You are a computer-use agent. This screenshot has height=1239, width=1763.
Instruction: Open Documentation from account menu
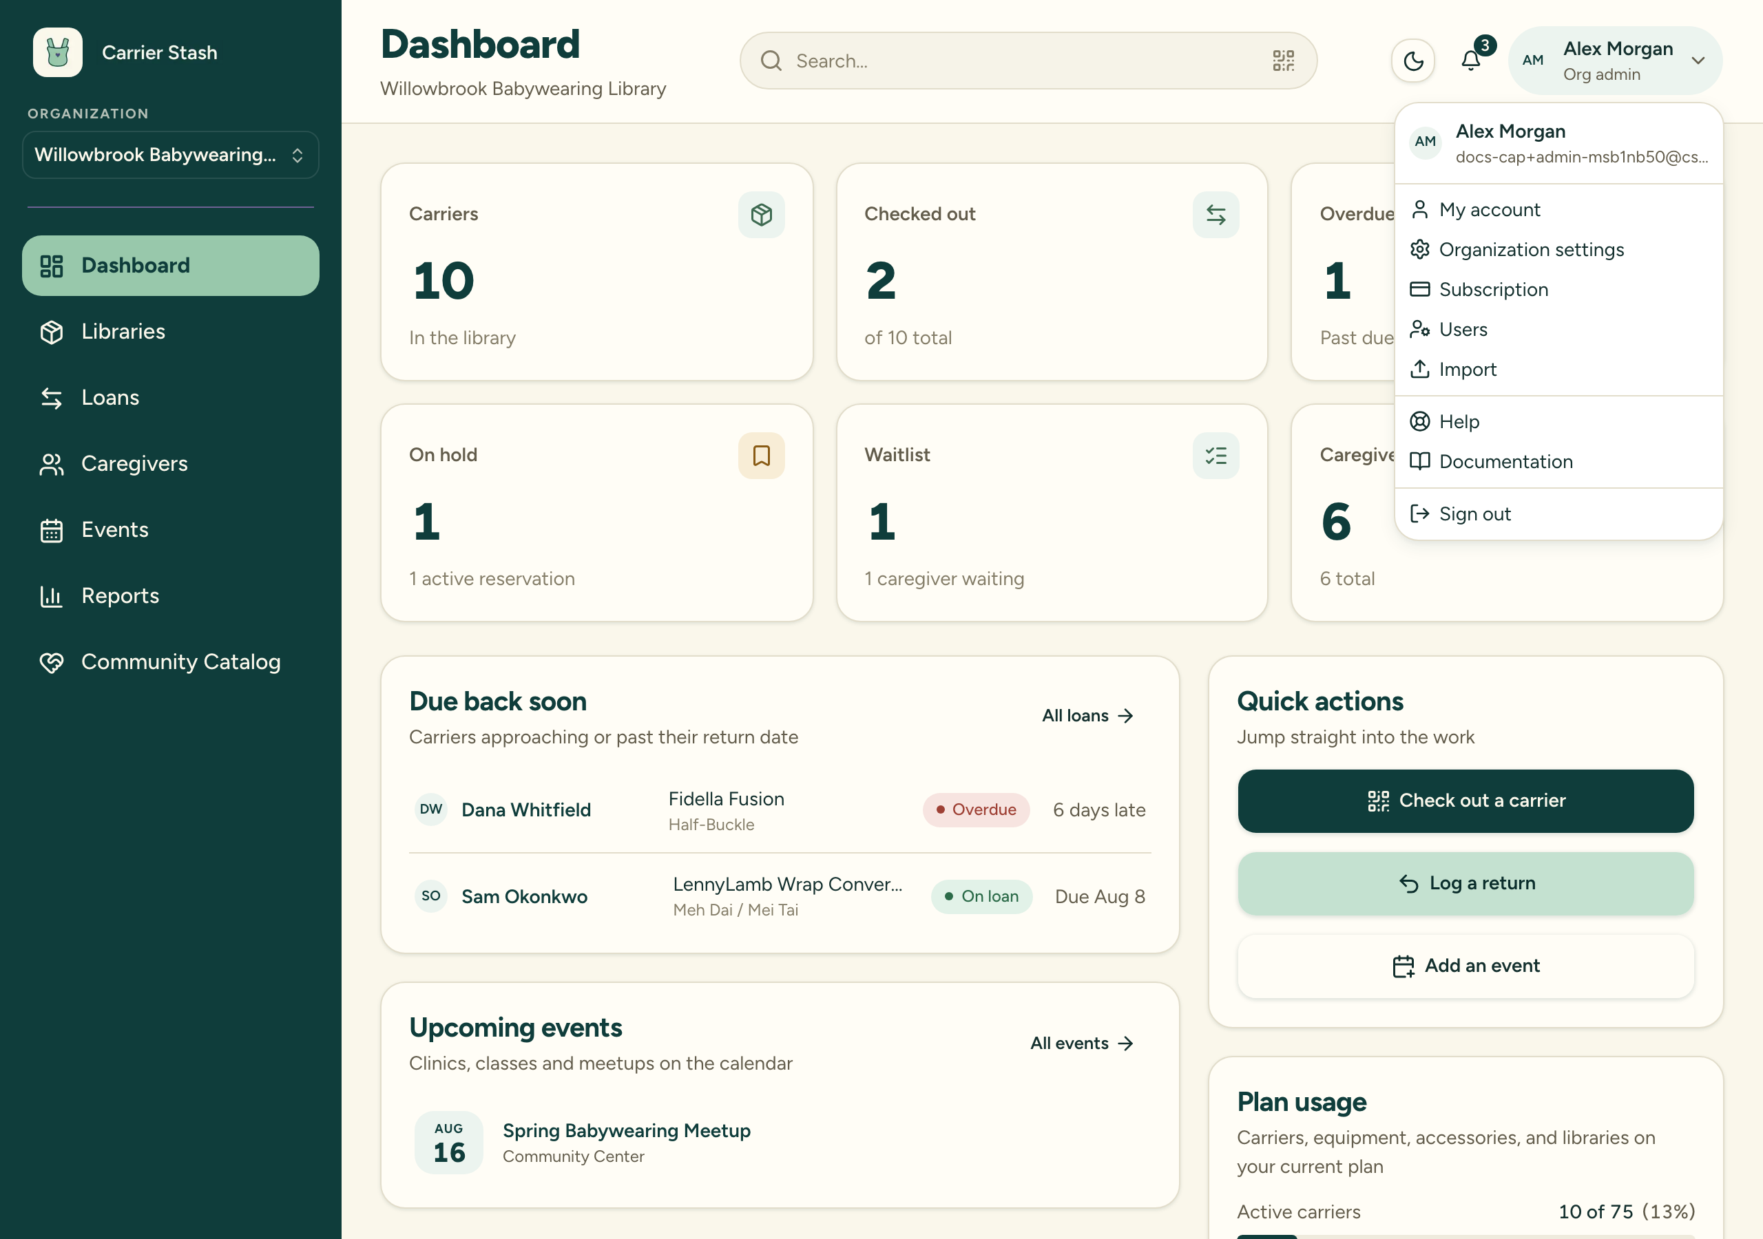point(1558,461)
